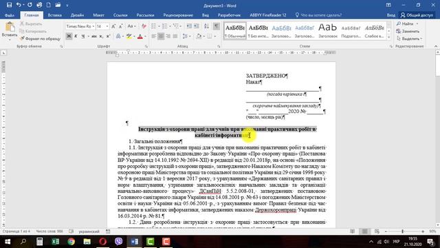
Task: Open Заменить replace tool
Action: 408,31
